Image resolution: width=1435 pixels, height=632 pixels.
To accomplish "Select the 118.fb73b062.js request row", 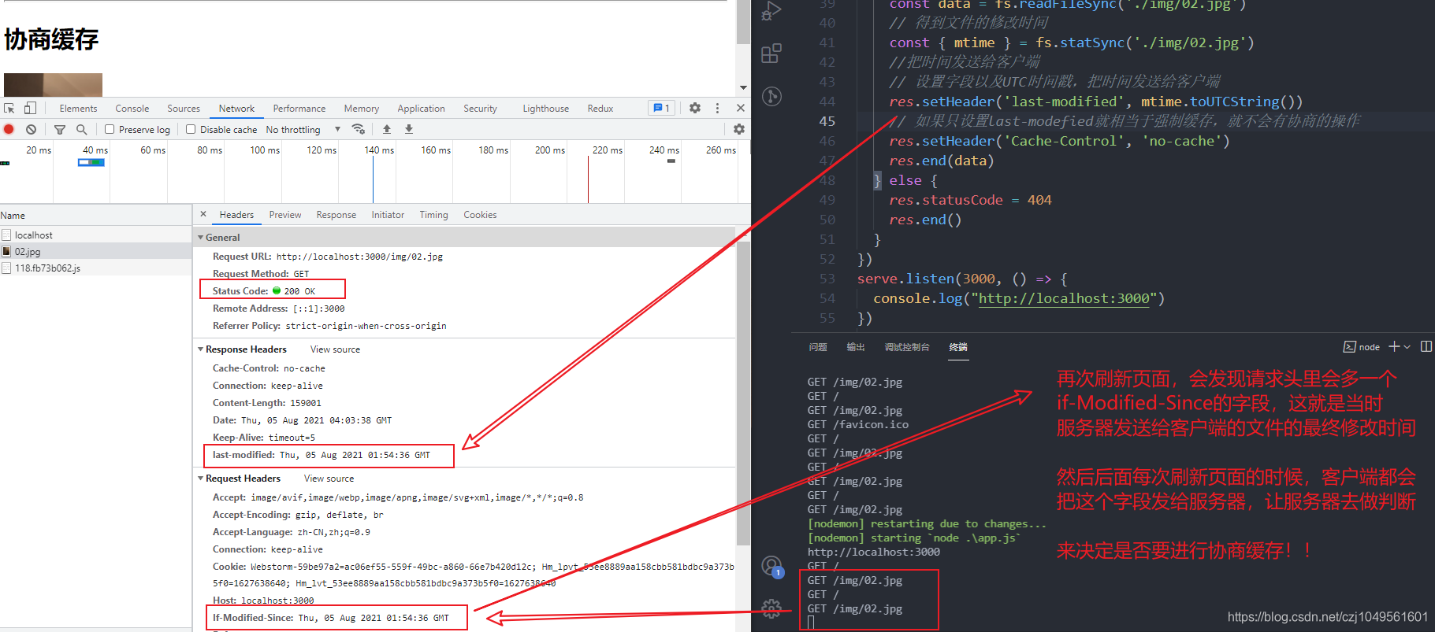I will [x=96, y=268].
